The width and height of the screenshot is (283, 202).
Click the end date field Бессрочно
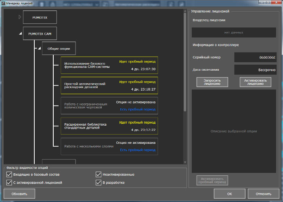tap(256, 70)
